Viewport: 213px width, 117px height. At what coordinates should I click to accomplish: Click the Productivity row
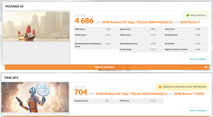tap(141, 49)
